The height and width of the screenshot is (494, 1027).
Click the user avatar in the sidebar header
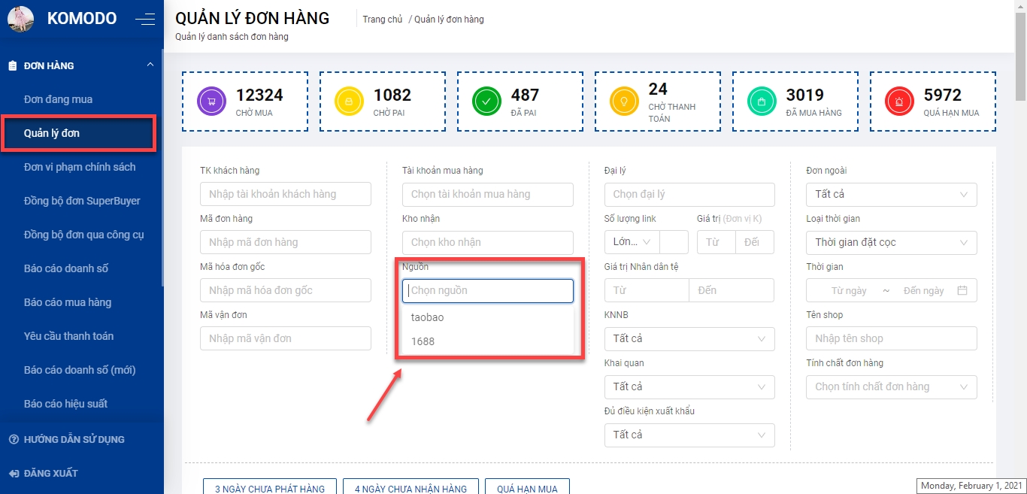(20, 19)
